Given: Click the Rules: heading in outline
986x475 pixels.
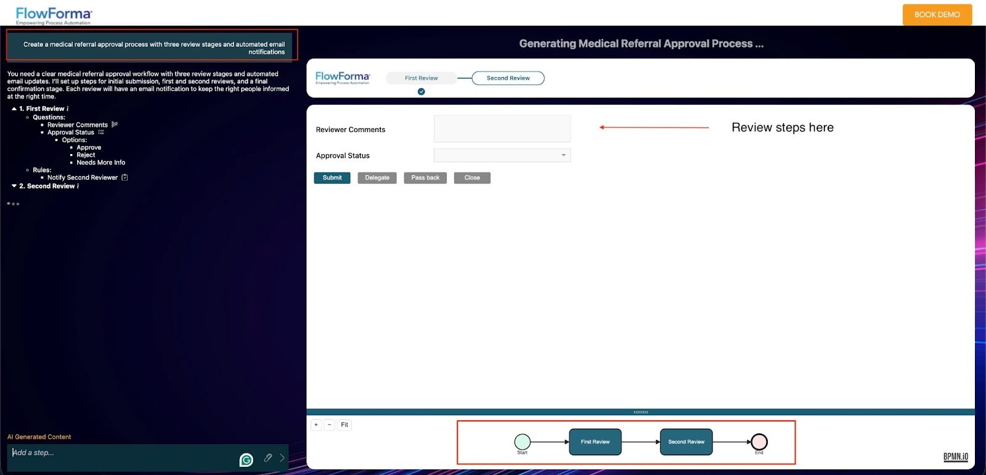Looking at the screenshot, I should click(42, 170).
